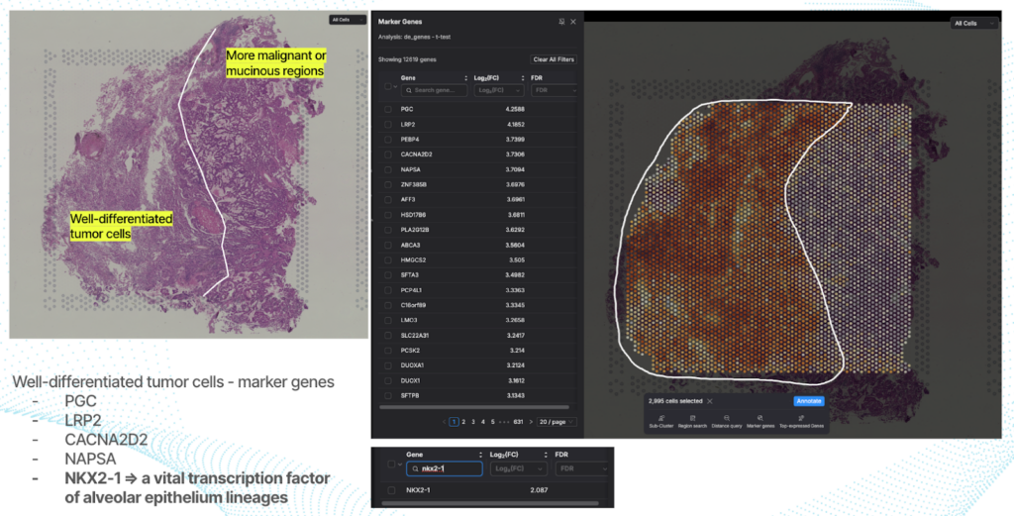This screenshot has height=516, width=1014.
Task: Check the NAPSA gene row checkbox
Action: [x=387, y=169]
